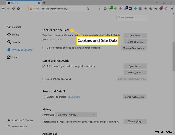Click Learn more link beside Autofill addresses
This screenshot has width=175, height=135.
[x=74, y=97]
